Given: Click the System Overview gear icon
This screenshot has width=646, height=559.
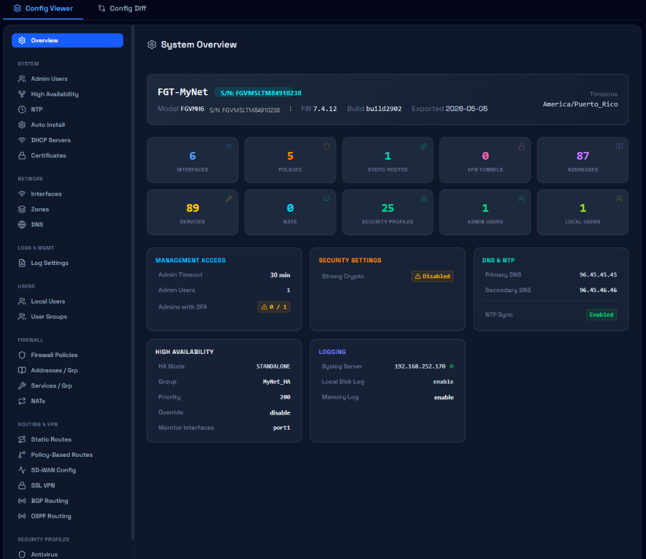Looking at the screenshot, I should 151,45.
